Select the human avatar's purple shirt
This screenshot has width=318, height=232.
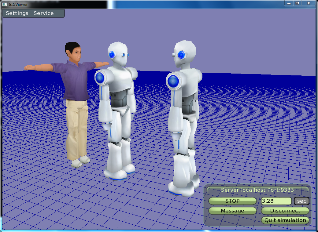pyautogui.click(x=74, y=79)
